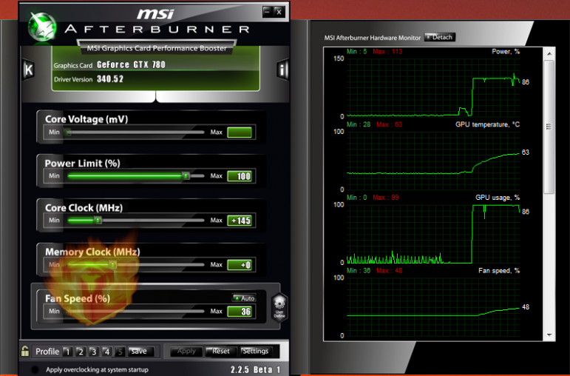This screenshot has width=570, height=376.
Task: Enable Apply overclocking at system startup
Action: pyautogui.click(x=35, y=369)
